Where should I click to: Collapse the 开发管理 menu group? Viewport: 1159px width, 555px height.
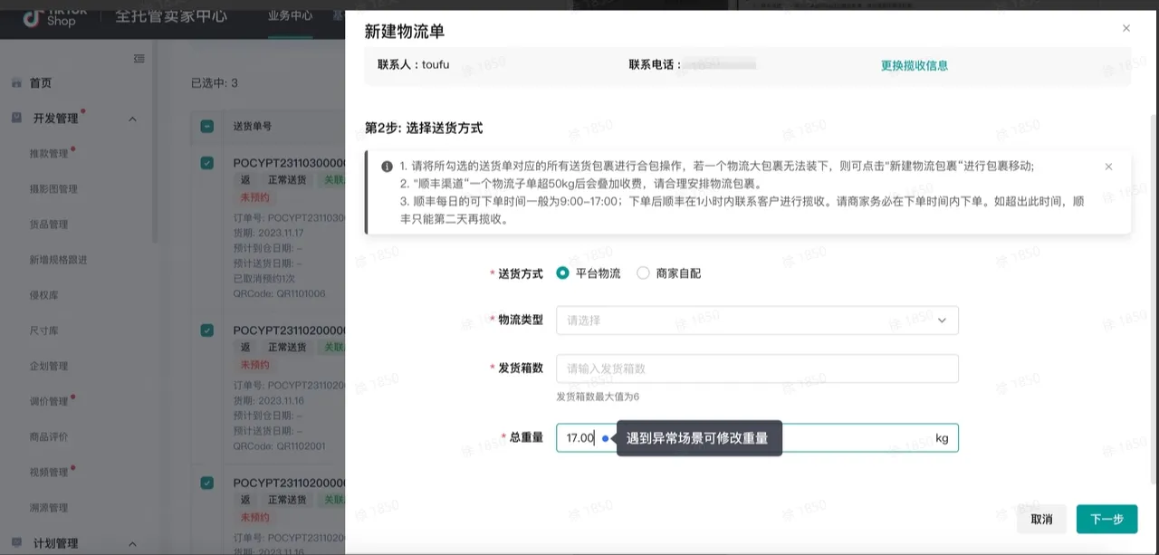click(x=132, y=119)
